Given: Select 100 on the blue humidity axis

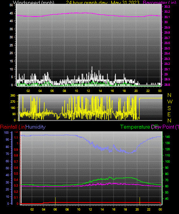Looking at the screenshot, I should 6,132.
